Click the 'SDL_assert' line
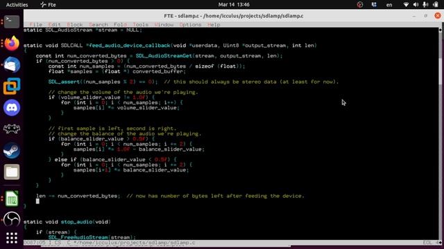Viewport: 444px width, 249px height. [x=194, y=82]
